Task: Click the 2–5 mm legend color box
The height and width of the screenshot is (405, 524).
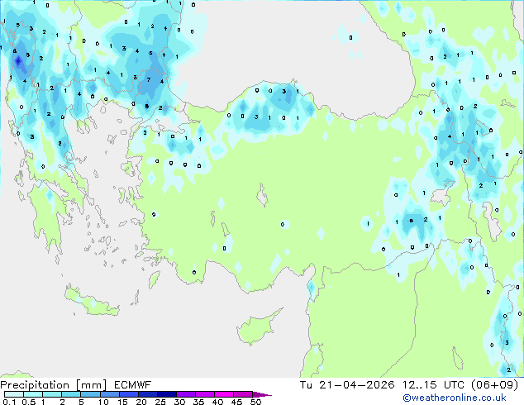Action: 71,394
